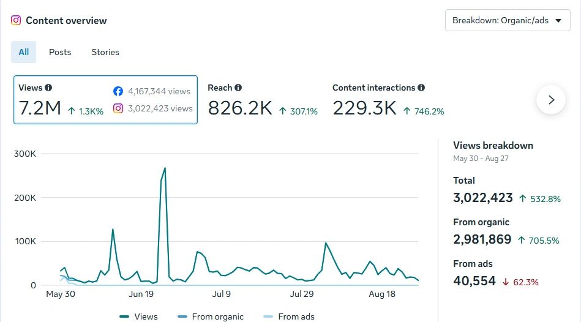This screenshot has width=581, height=322.
Task: Click the green up arrow beside 532.8%
Action: (522, 198)
